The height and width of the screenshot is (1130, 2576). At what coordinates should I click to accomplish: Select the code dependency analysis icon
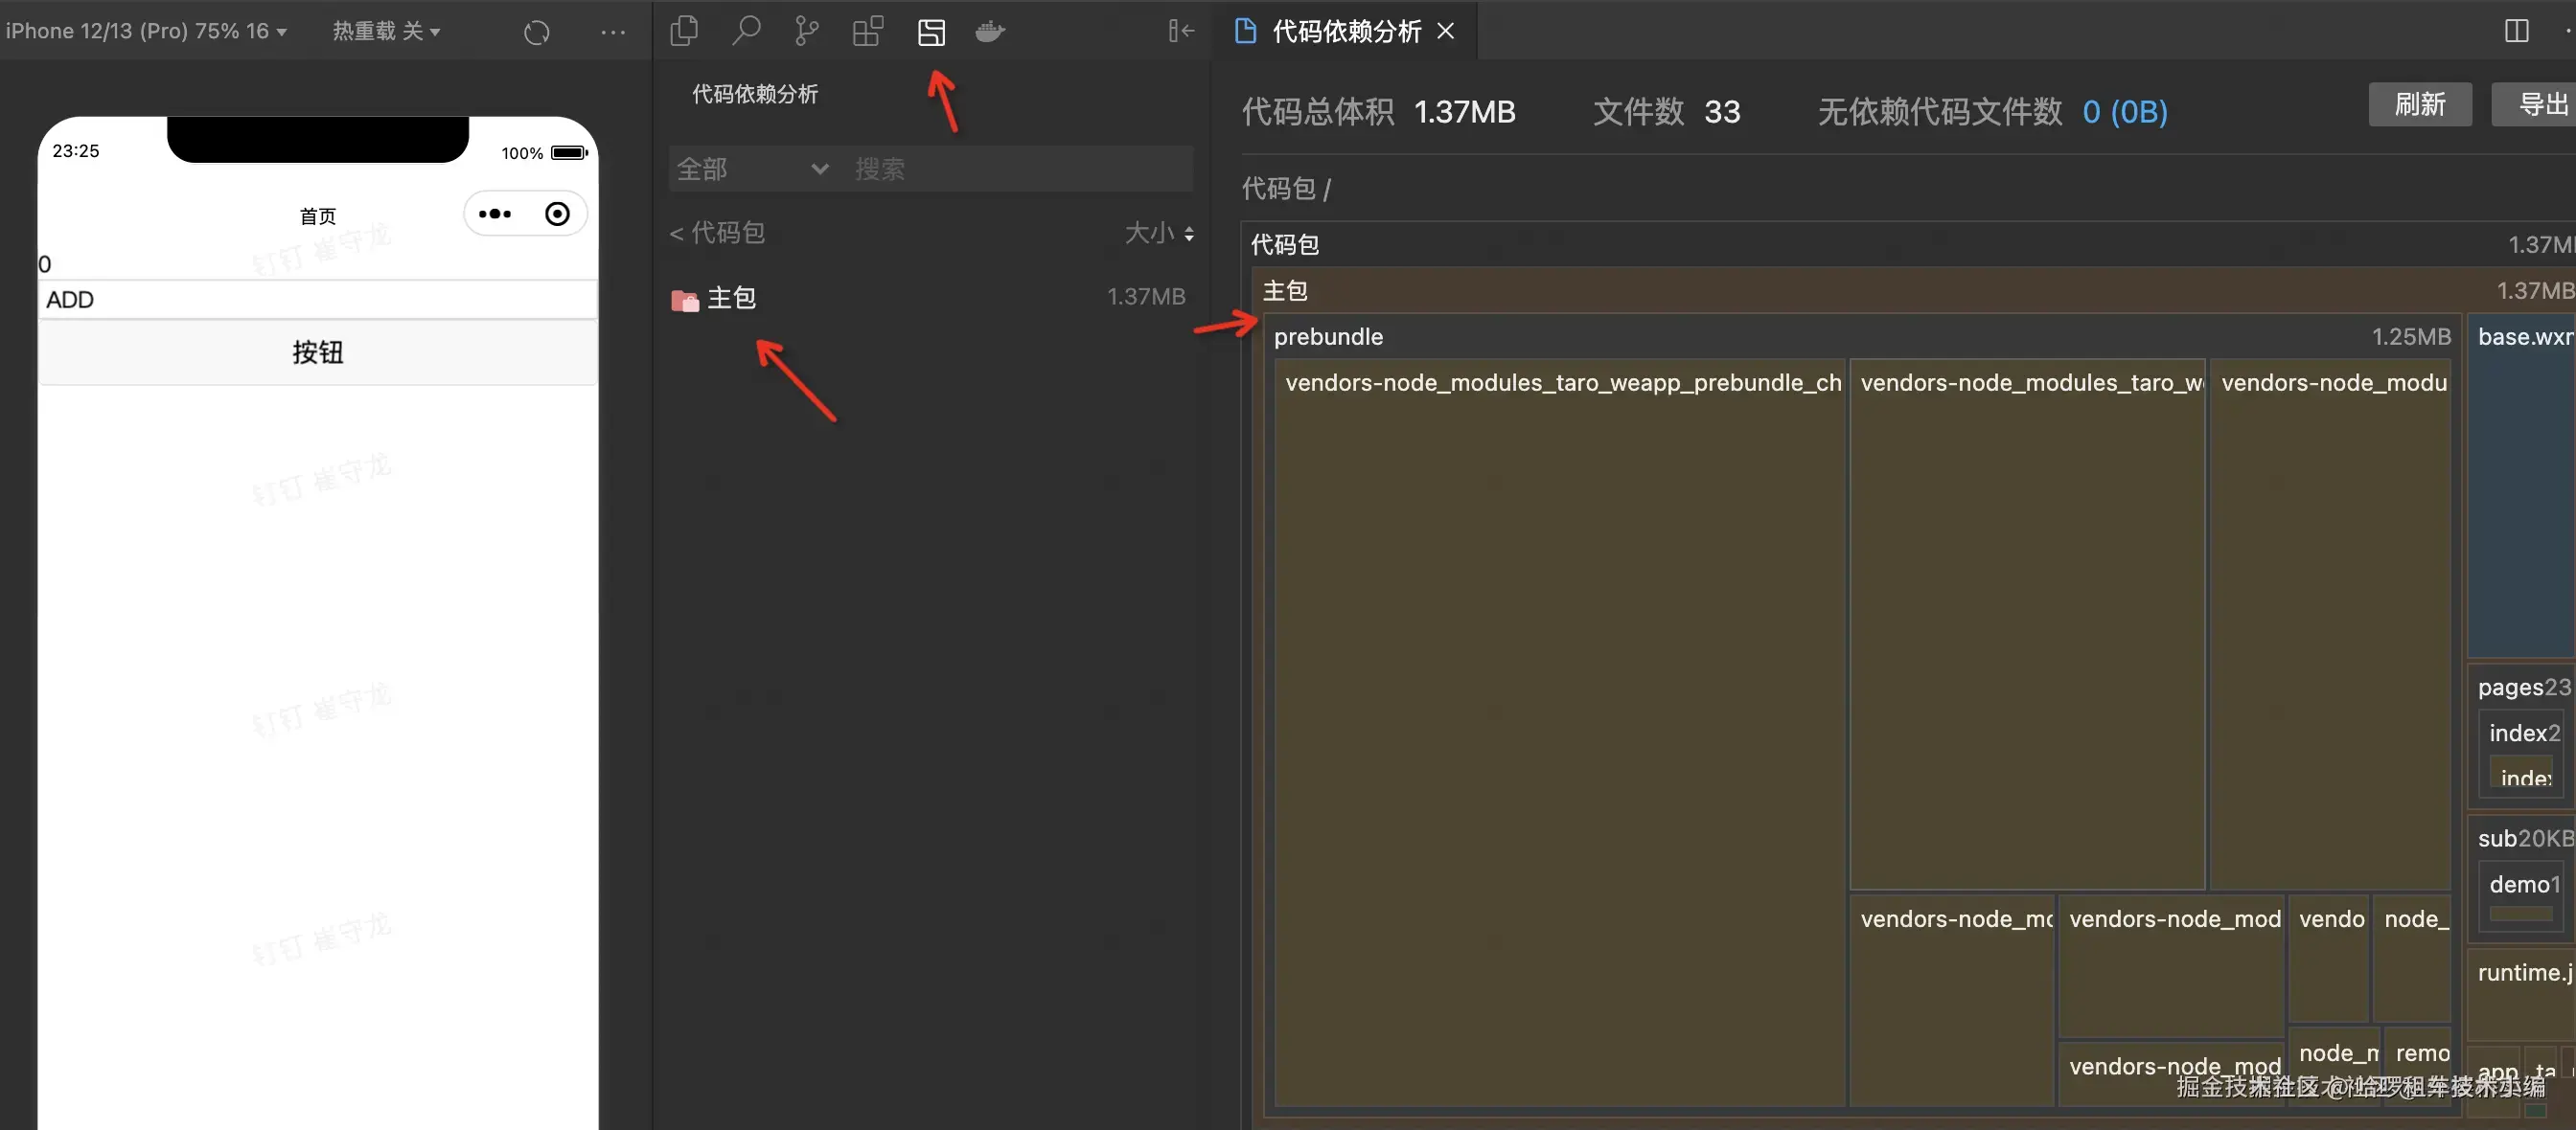coord(931,32)
